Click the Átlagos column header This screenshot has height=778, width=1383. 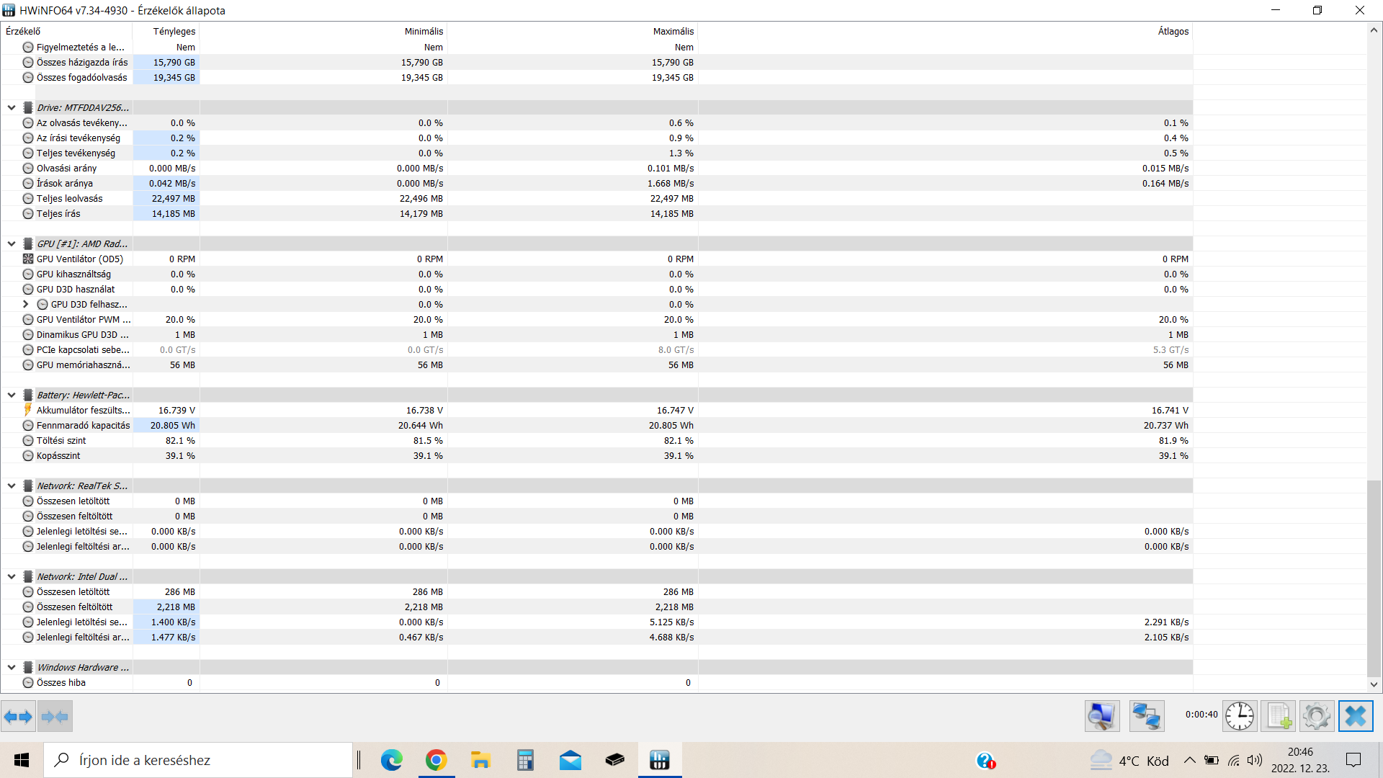(x=945, y=31)
